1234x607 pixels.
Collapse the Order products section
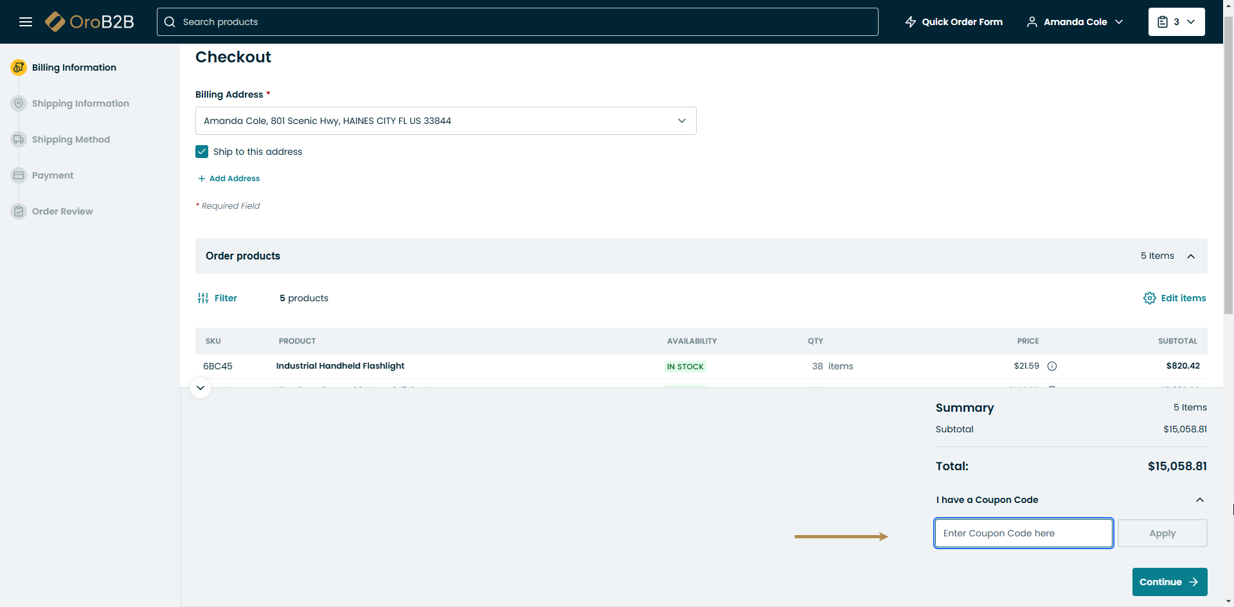1190,256
